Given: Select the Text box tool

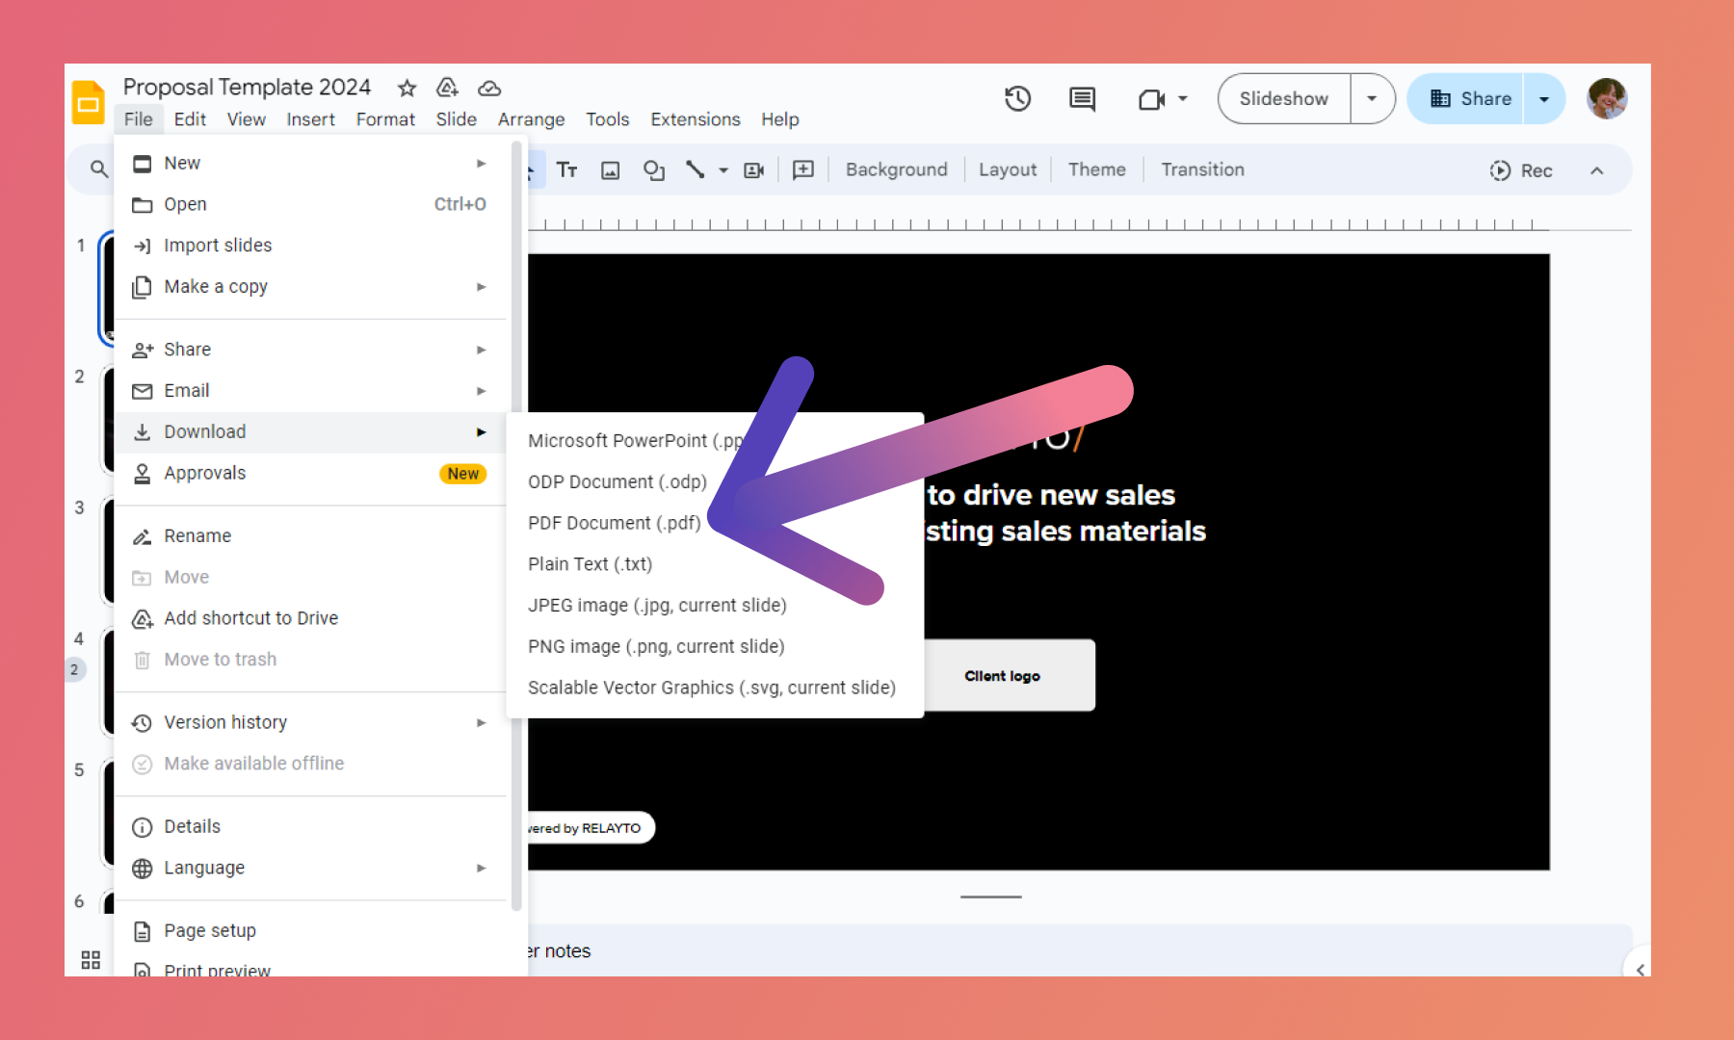Looking at the screenshot, I should [x=567, y=170].
